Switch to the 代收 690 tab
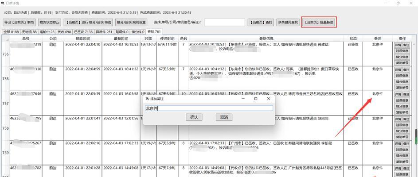 coord(64,32)
